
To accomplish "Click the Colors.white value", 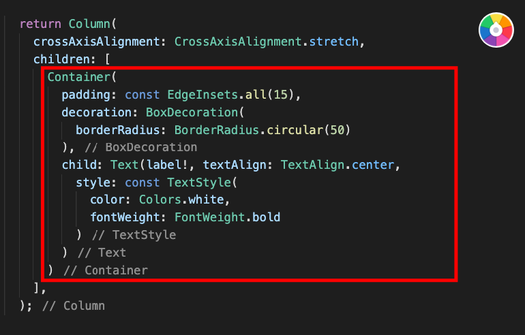I will coord(181,200).
